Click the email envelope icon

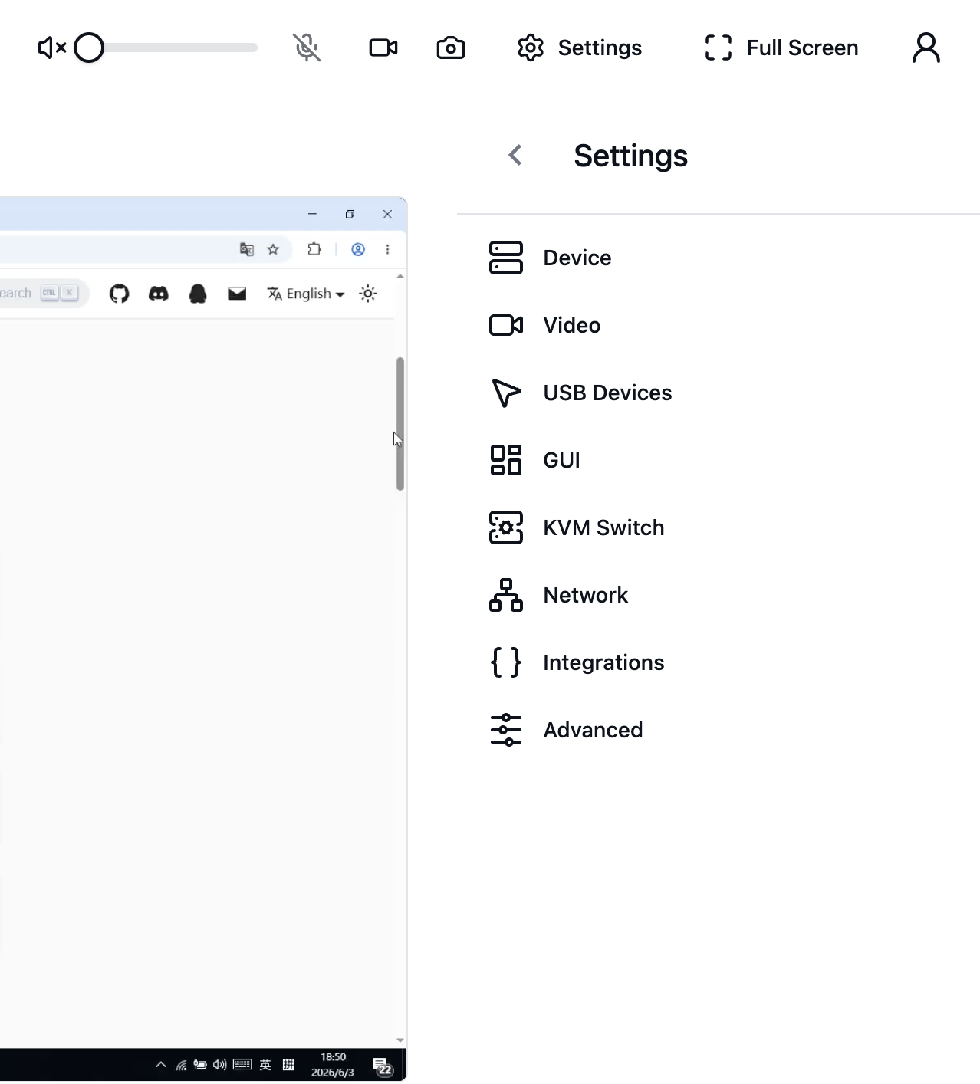pos(237,293)
